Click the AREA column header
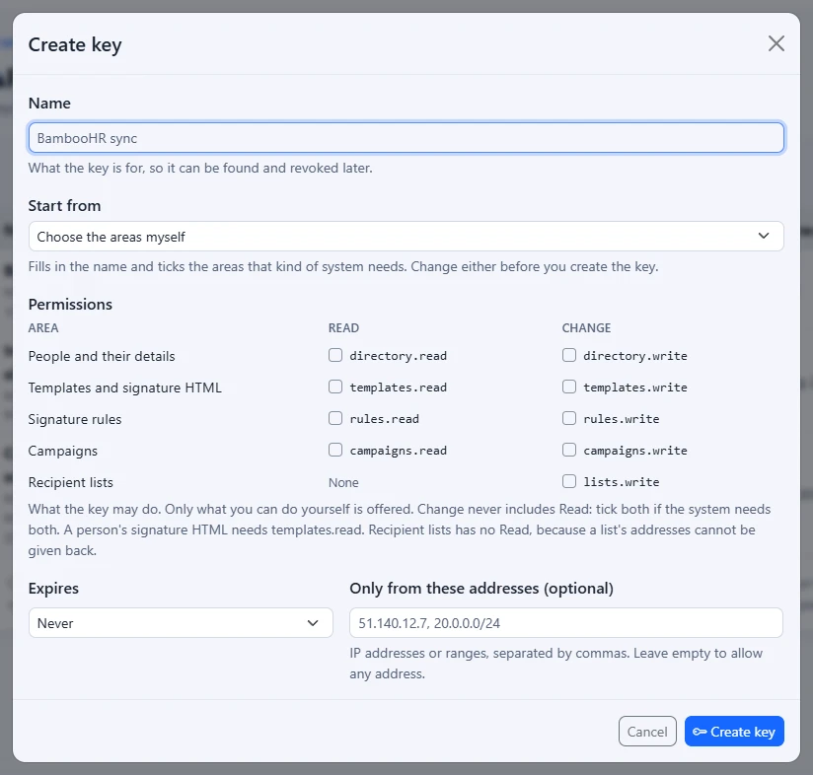This screenshot has width=813, height=775. [43, 328]
